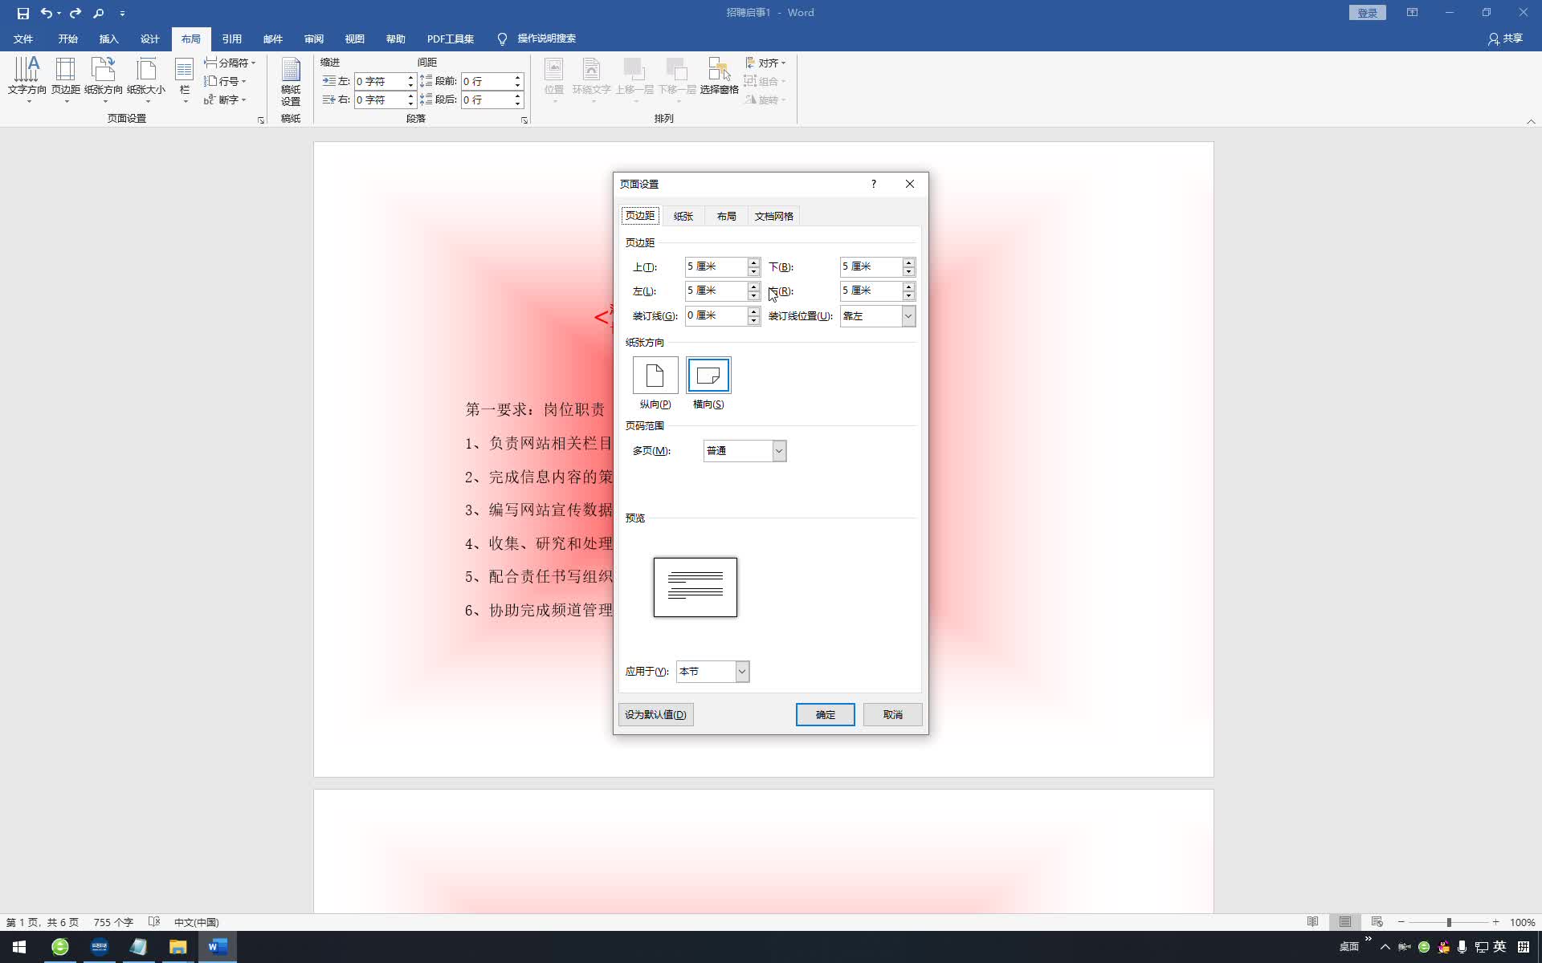Click the Share (共享) icon
This screenshot has width=1542, height=963.
coord(1505,39)
